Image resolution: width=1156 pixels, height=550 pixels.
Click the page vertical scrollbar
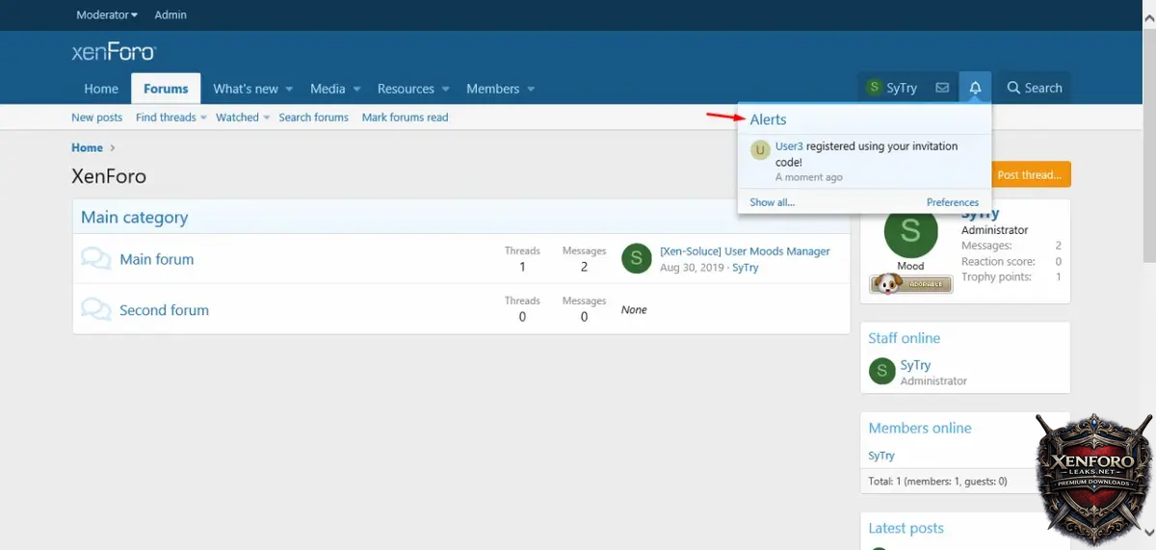pyautogui.click(x=1148, y=144)
